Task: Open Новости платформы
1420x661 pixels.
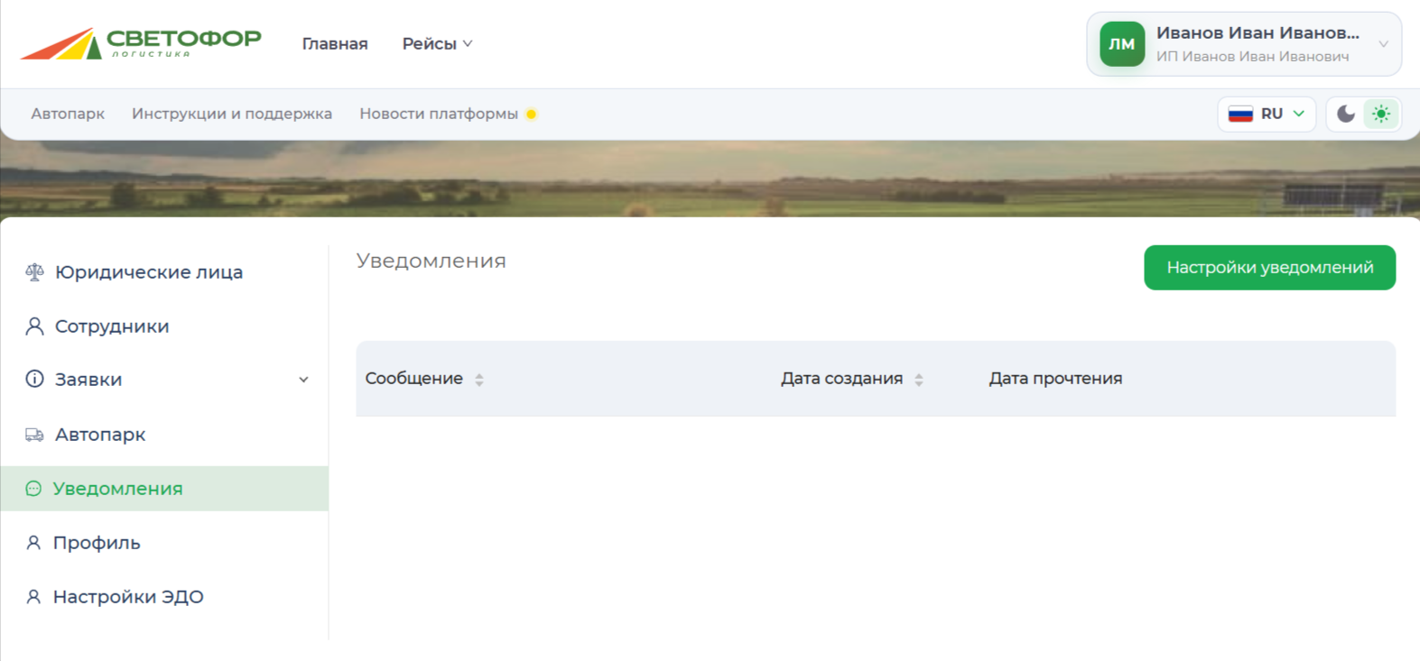Action: coord(439,115)
